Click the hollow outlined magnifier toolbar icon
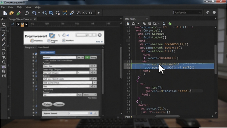 click(x=58, y=13)
